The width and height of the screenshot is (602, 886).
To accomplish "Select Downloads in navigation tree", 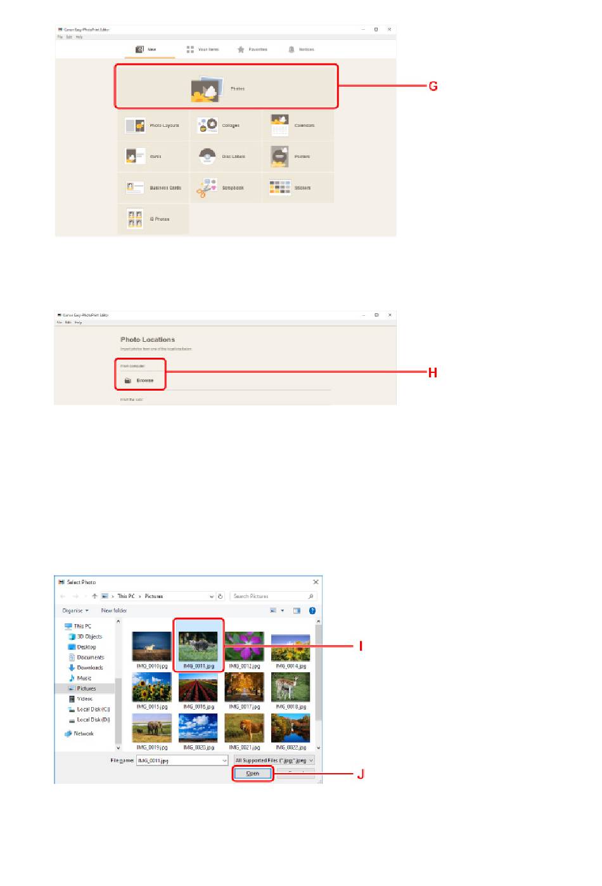I will coord(86,667).
